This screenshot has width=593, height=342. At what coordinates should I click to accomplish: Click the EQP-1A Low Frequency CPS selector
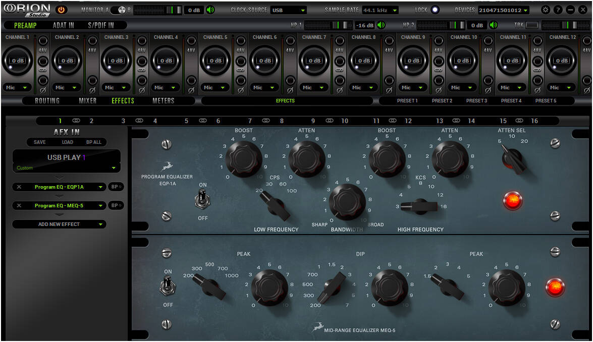(x=276, y=205)
